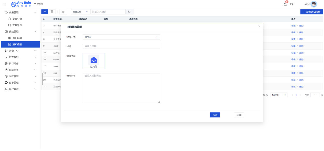Click the hamburger menu icon
This screenshot has height=151, width=324.
4,4
